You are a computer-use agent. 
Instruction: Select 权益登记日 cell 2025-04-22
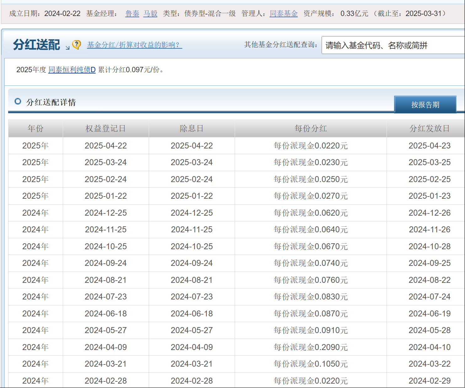point(106,146)
